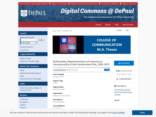
Task: Click the PLUMX METRICS label
Action: coord(125,79)
